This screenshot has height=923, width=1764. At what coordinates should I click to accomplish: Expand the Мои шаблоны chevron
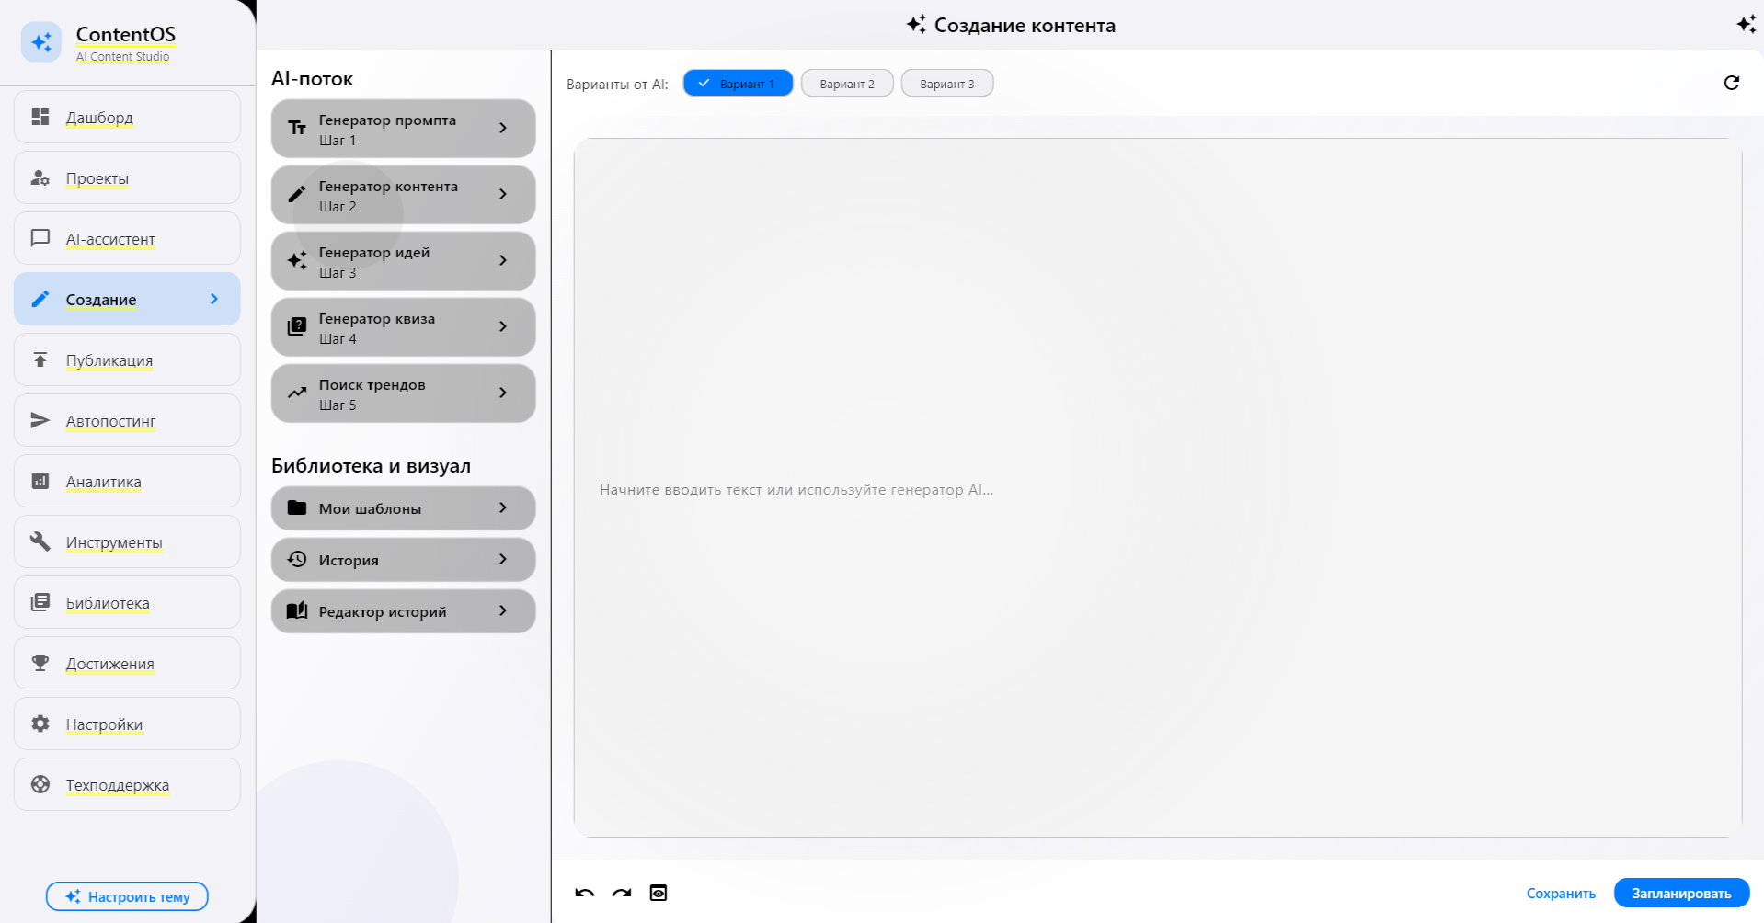503,508
